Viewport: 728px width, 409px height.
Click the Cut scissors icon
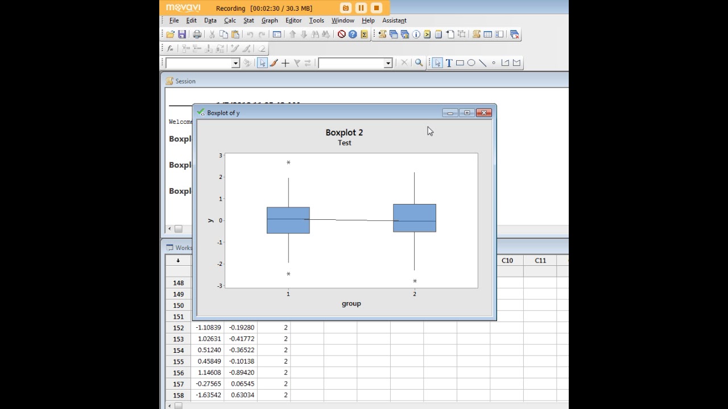point(212,34)
